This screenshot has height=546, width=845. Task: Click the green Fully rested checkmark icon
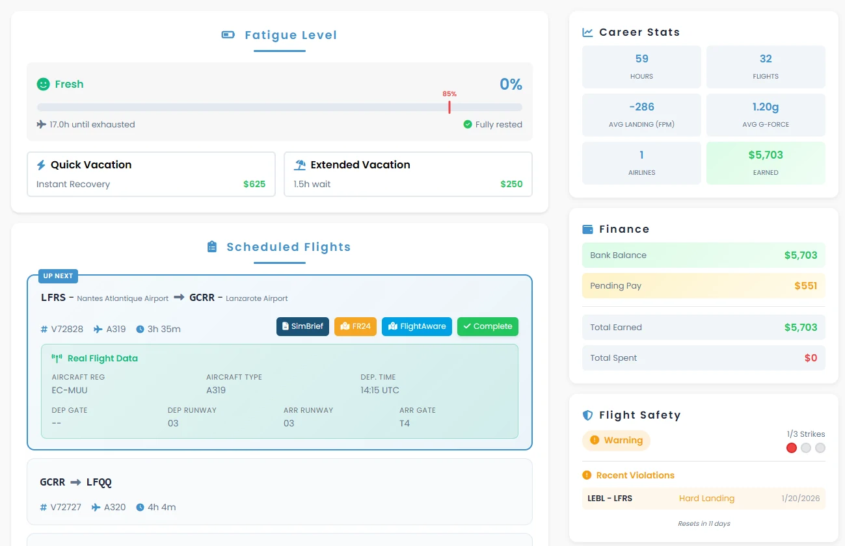(x=467, y=124)
